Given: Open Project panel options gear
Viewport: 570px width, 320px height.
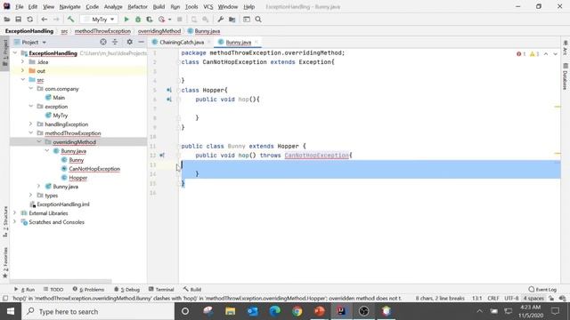Looking at the screenshot, I should point(129,42).
